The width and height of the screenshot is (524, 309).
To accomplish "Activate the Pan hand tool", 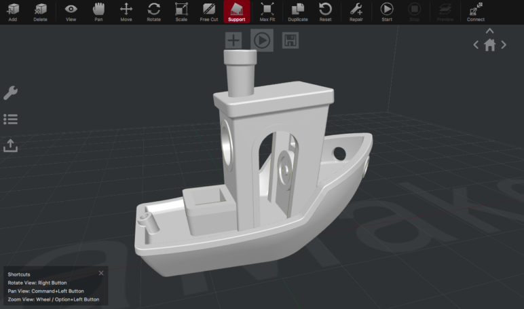I will coord(98,11).
